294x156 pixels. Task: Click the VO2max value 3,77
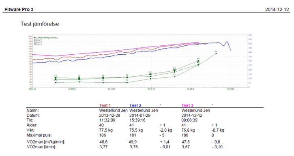pyautogui.click(x=103, y=147)
